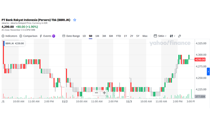Screen dimensions: 210x126
Task: Click the Events lightning bolt icon
Action: pyautogui.click(x=41, y=36)
